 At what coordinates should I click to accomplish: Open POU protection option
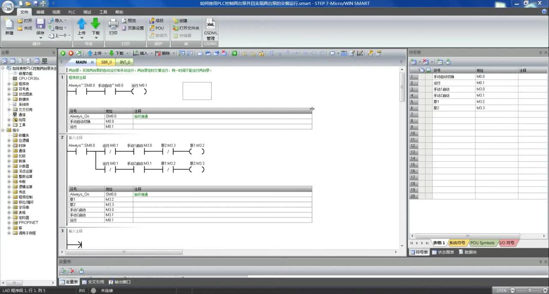[x=157, y=28]
